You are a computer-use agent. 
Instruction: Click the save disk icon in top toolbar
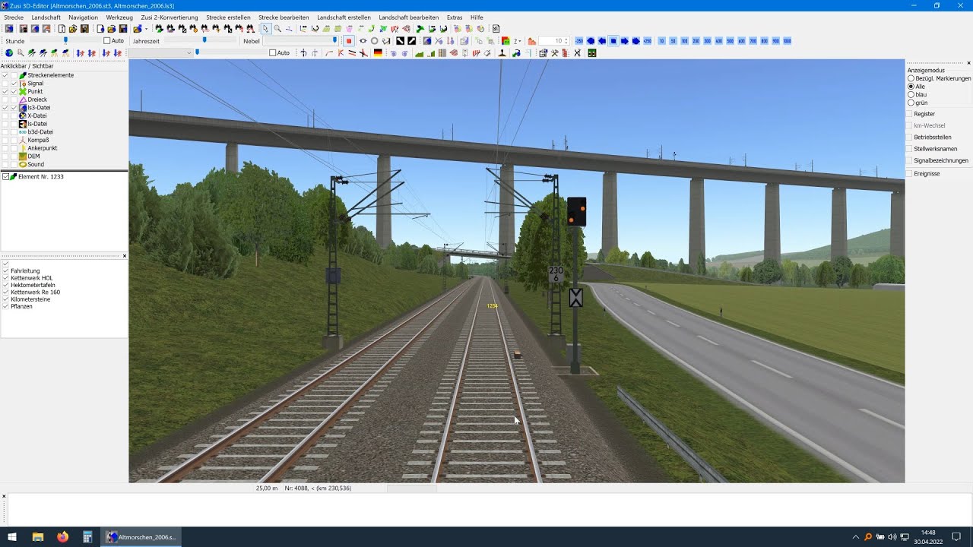point(84,29)
